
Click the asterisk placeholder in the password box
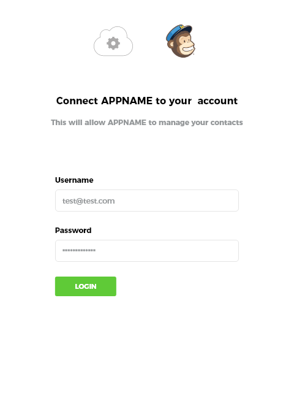click(x=79, y=250)
